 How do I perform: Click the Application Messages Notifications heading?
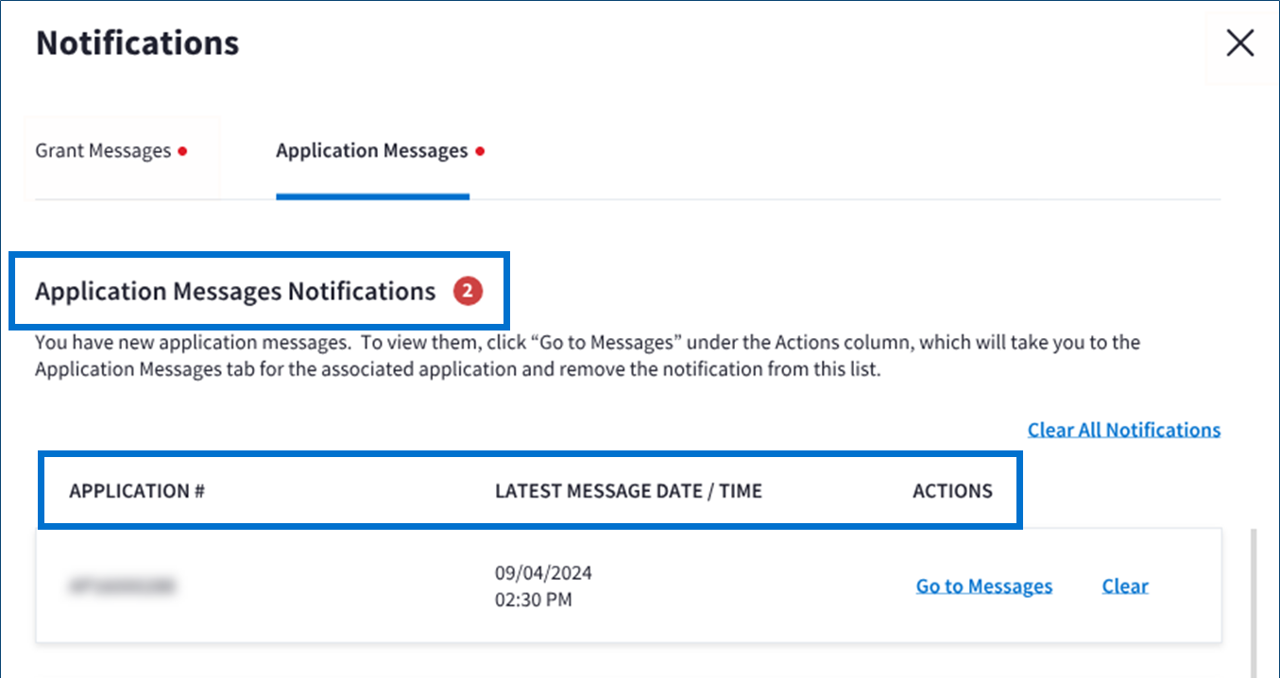235,292
